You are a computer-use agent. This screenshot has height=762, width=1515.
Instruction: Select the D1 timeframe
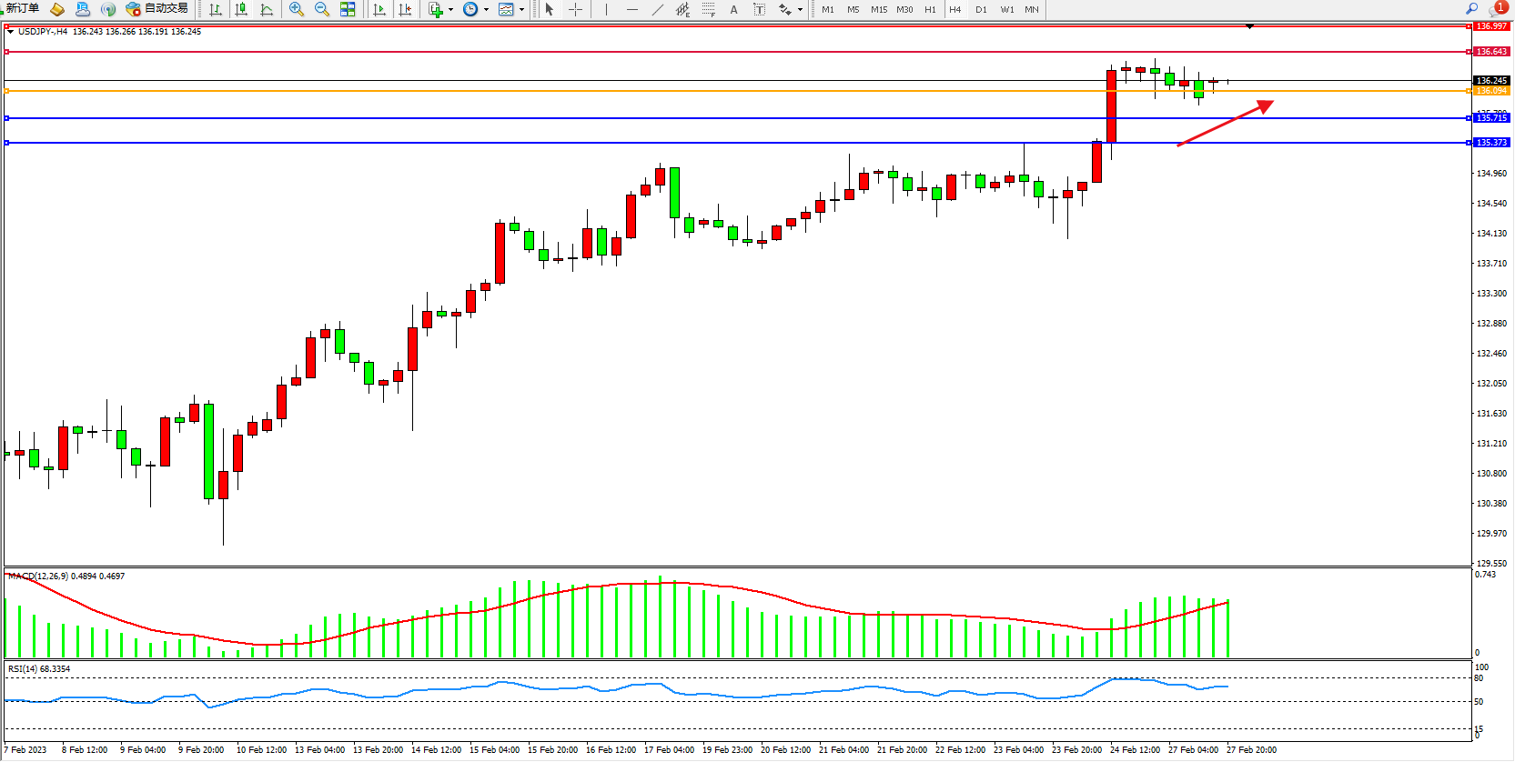point(981,10)
